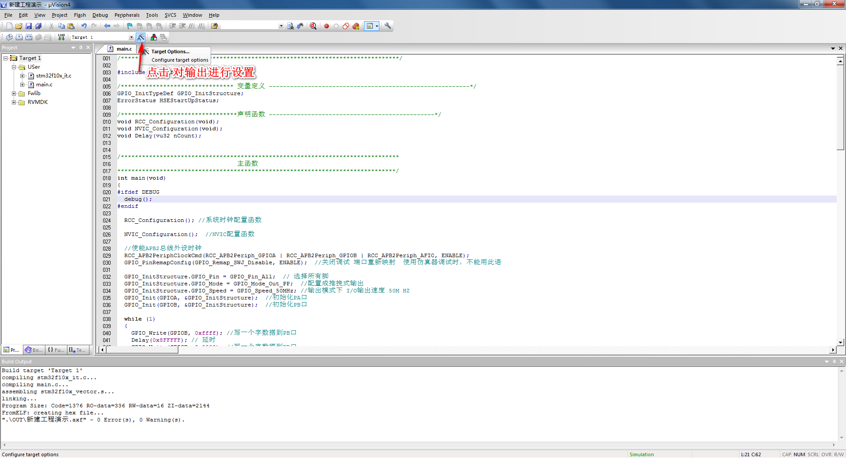Open the Help menu

214,15
